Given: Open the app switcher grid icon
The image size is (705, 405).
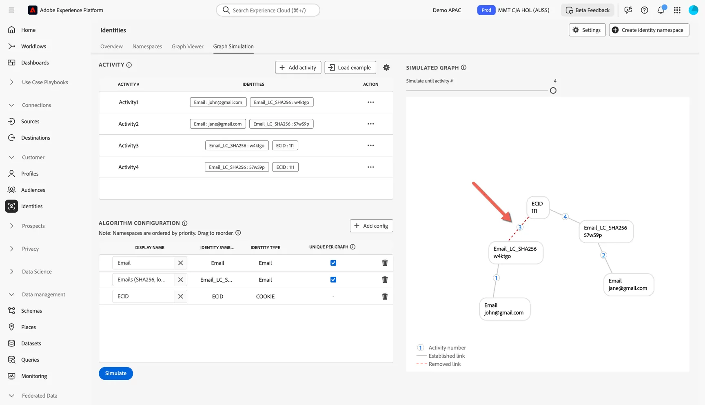Looking at the screenshot, I should click(x=677, y=10).
